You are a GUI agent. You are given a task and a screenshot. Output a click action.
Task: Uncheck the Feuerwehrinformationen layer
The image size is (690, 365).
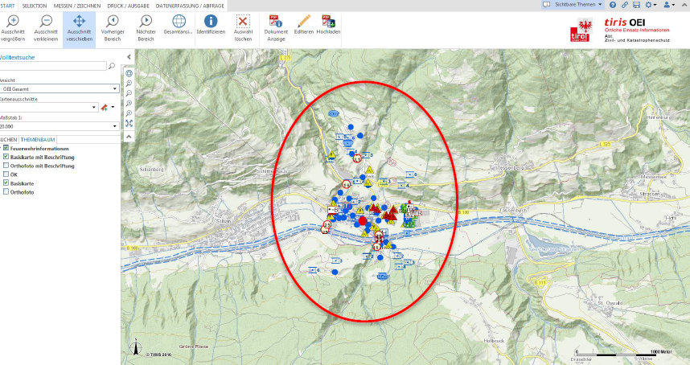click(6, 149)
